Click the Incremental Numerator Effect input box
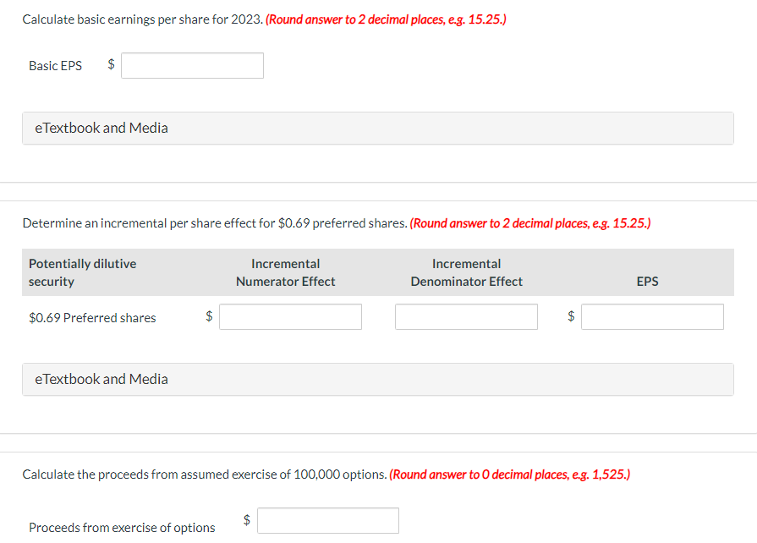Screen dimensions: 757x543 point(290,316)
